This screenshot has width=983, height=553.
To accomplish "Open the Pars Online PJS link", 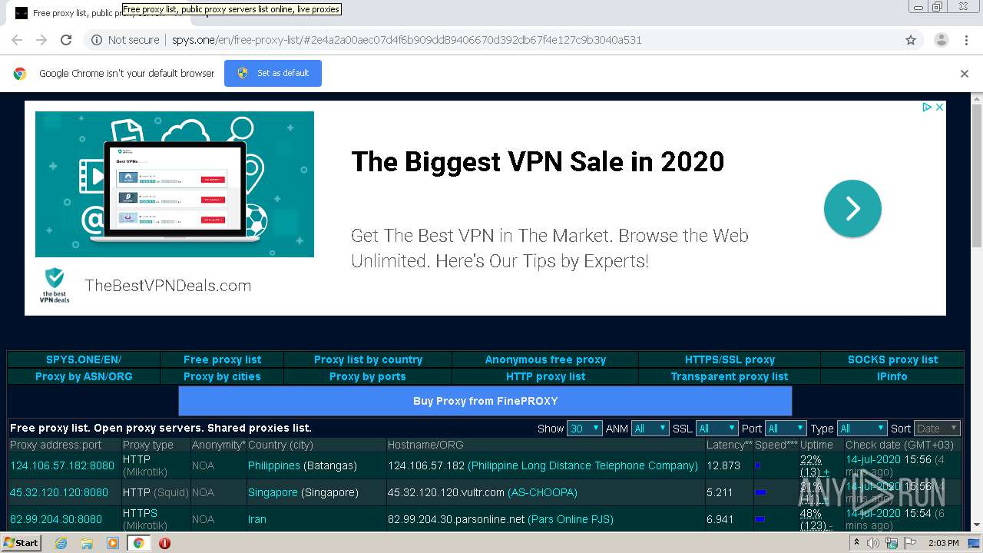I will 571,519.
